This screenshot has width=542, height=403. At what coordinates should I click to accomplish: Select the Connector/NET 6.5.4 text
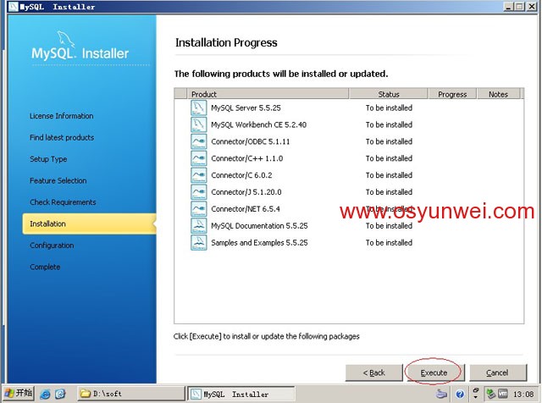point(246,209)
